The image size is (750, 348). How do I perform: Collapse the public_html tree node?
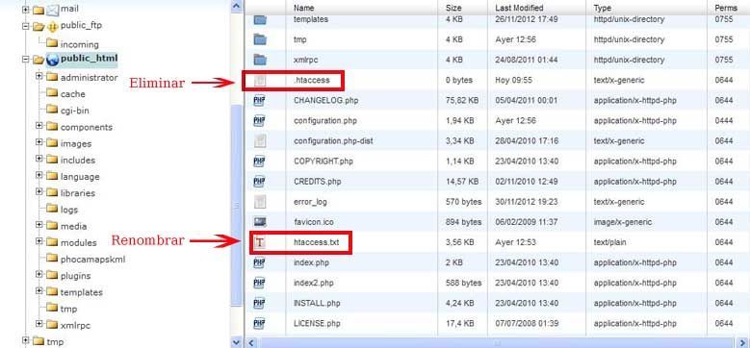point(26,60)
